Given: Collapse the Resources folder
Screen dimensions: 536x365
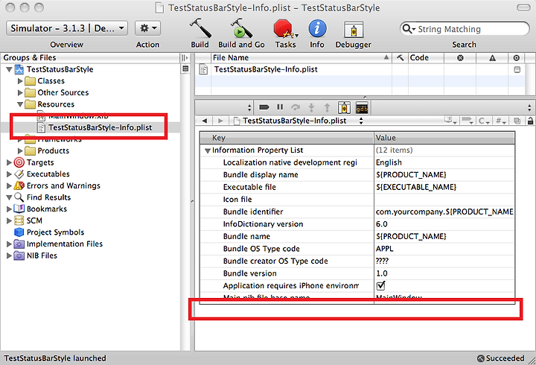Looking at the screenshot, I should pos(20,104).
